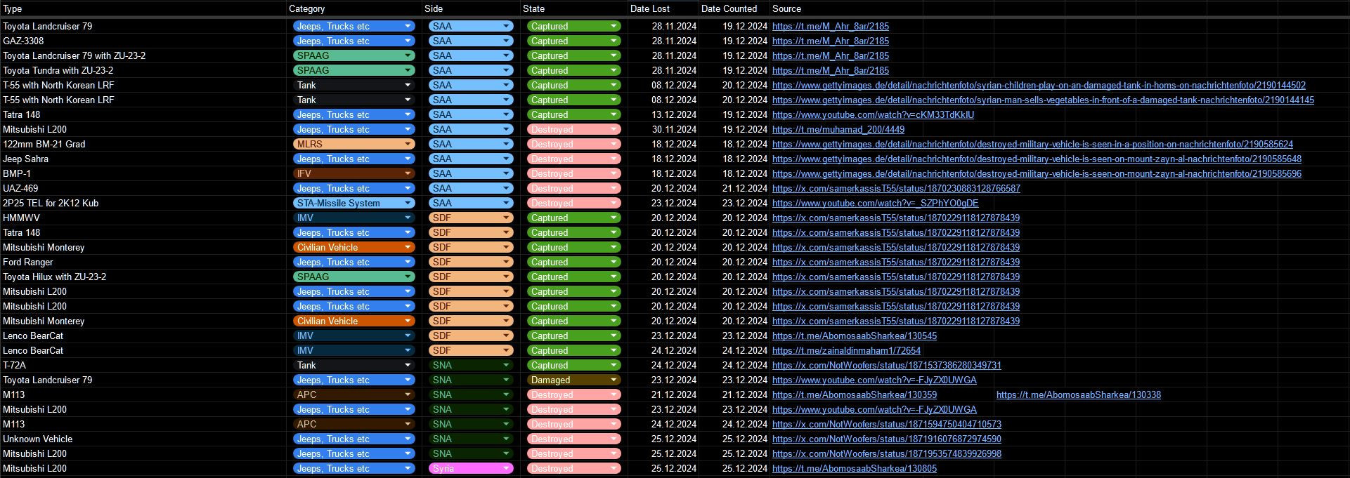The height and width of the screenshot is (478, 1350).
Task: Select the Date Counted header cell
Action: (x=734, y=8)
